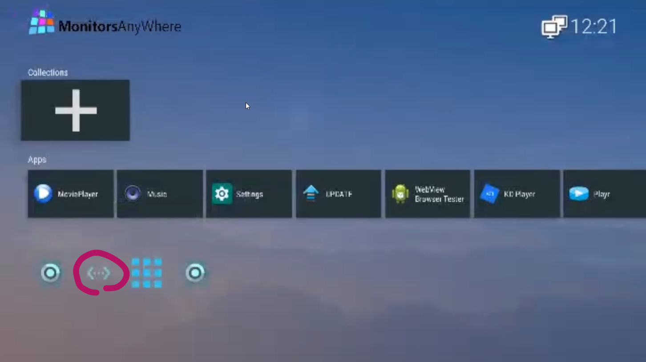646x362 pixels.
Task: Click the Apps section heading
Action: pyautogui.click(x=37, y=160)
